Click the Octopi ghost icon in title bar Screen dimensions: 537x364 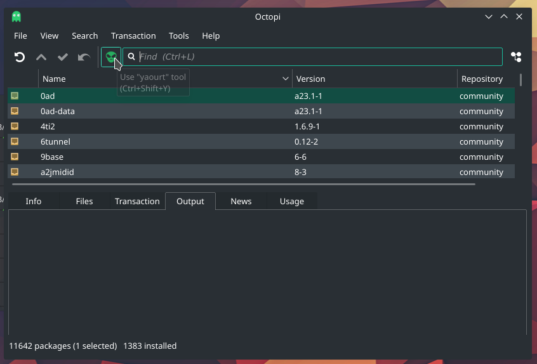[x=16, y=16]
